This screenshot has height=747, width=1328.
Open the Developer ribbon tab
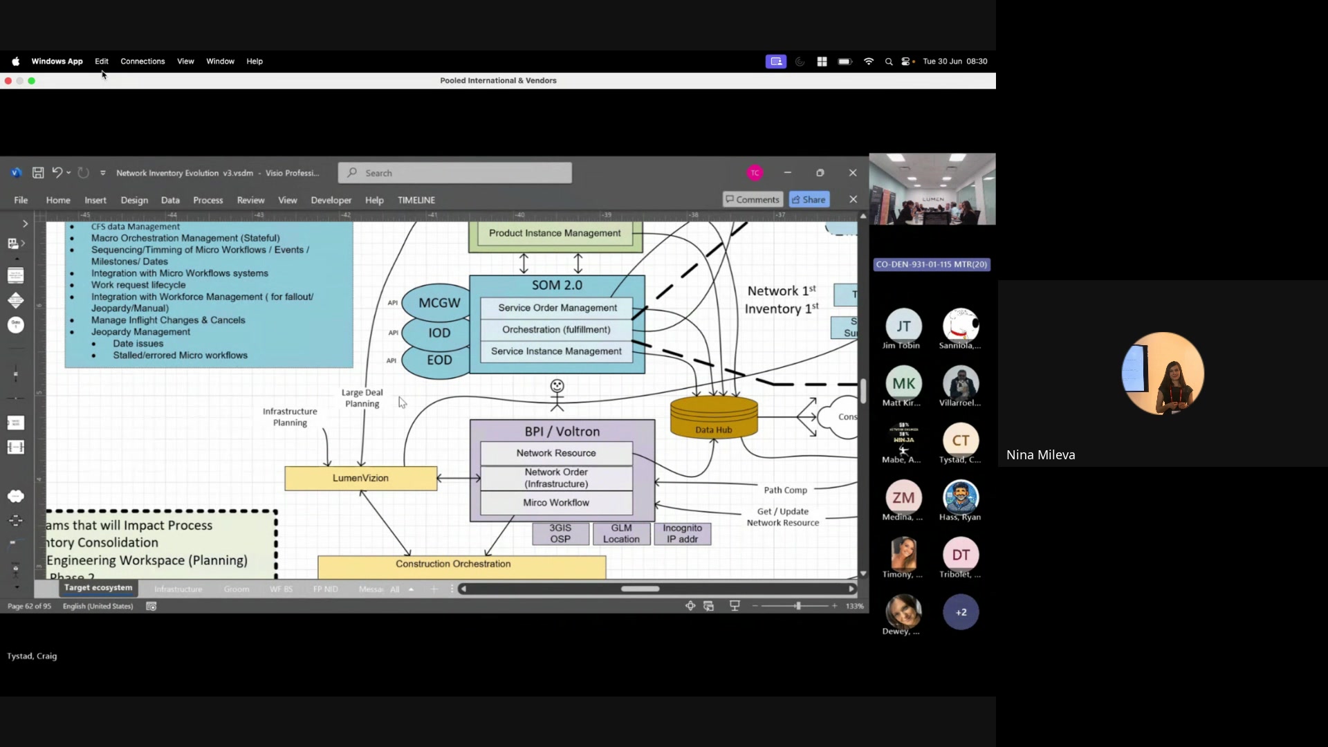331,200
